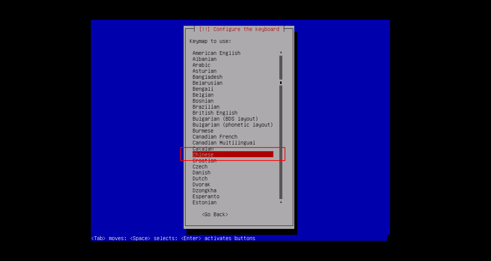
Task: Pick the Danish keymap
Action: tap(202, 173)
